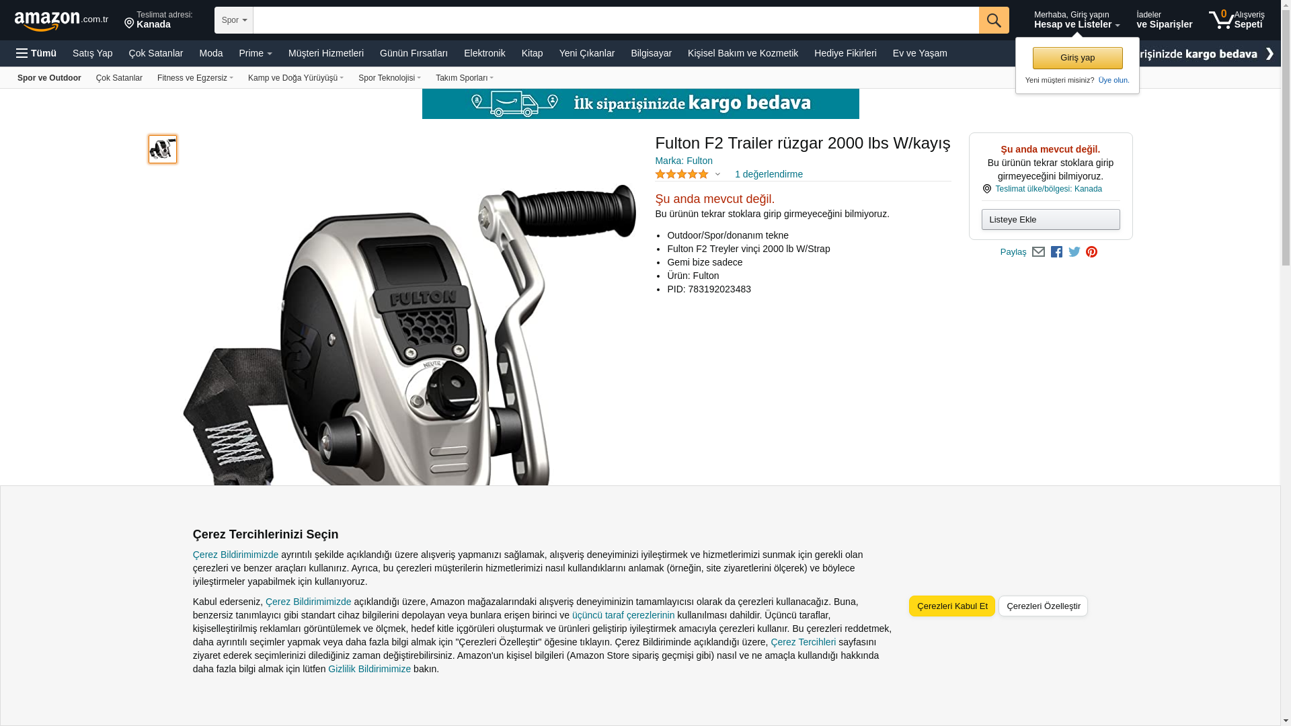Share product via email icon

click(1038, 252)
